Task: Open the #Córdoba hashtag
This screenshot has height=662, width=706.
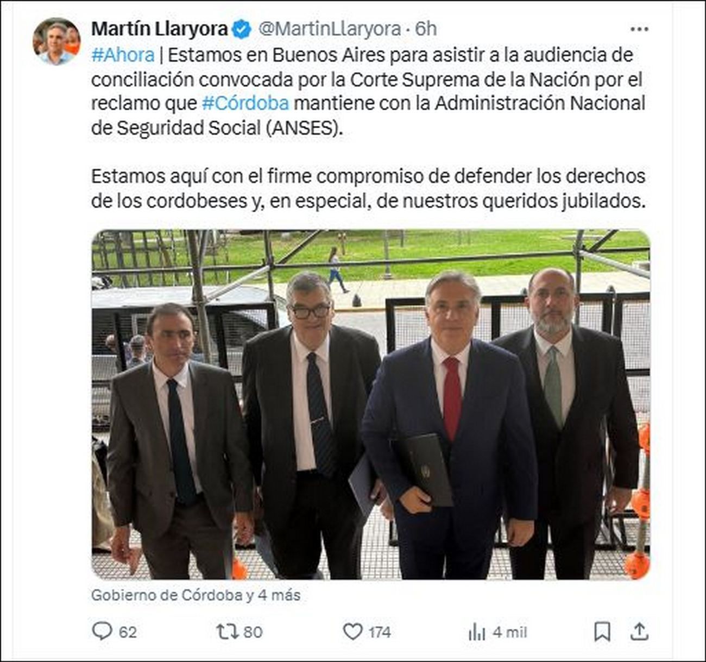Action: tap(245, 103)
